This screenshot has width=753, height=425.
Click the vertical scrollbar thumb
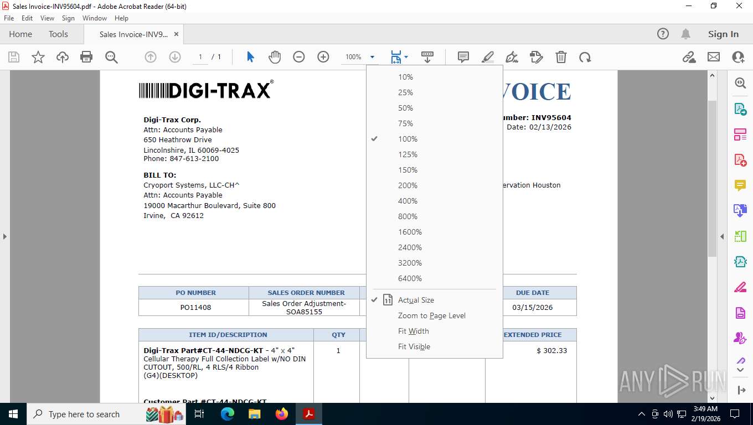pyautogui.click(x=712, y=178)
